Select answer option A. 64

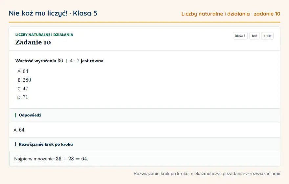[x=23, y=72]
